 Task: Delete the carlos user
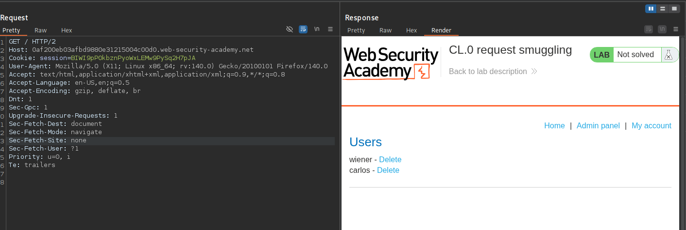click(x=388, y=170)
